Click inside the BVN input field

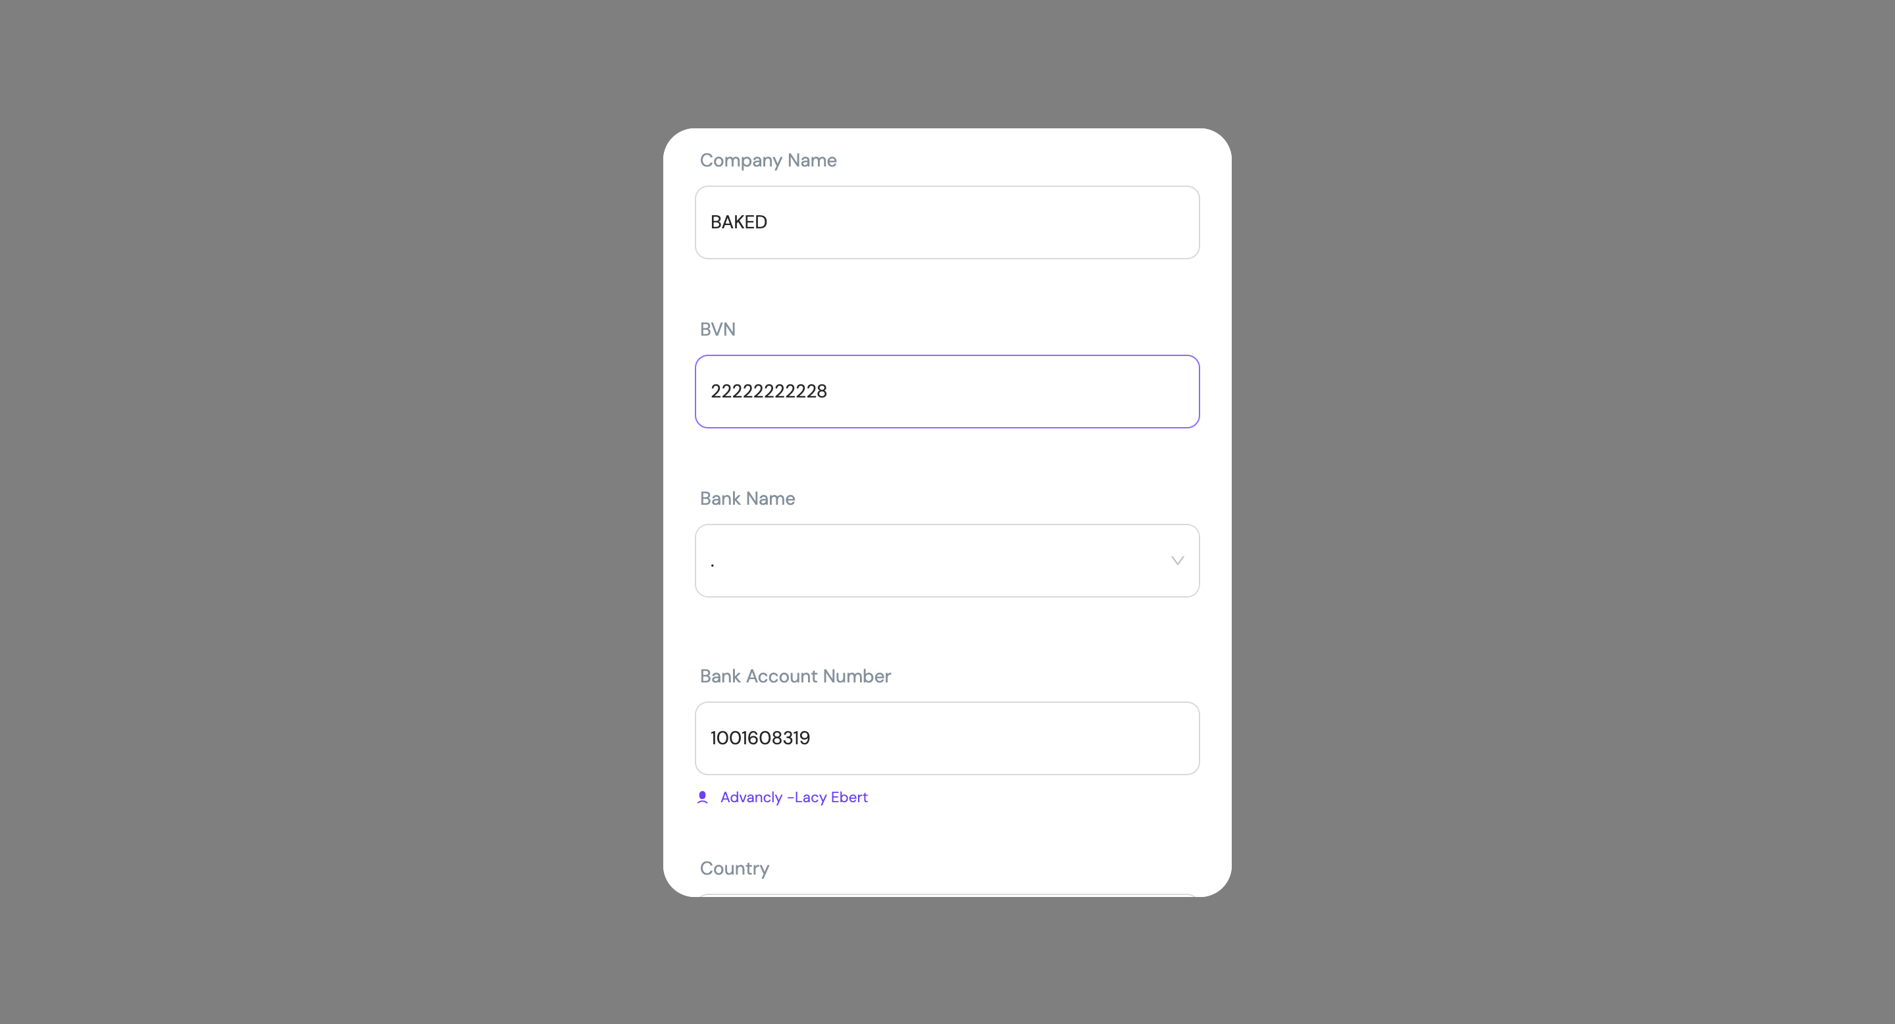pyautogui.click(x=948, y=392)
